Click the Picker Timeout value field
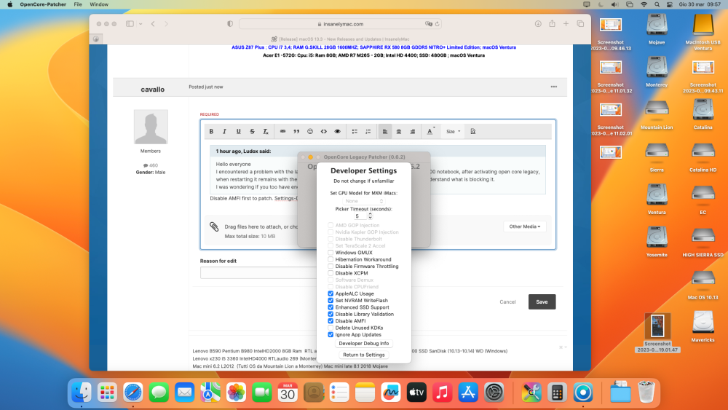 [358, 216]
